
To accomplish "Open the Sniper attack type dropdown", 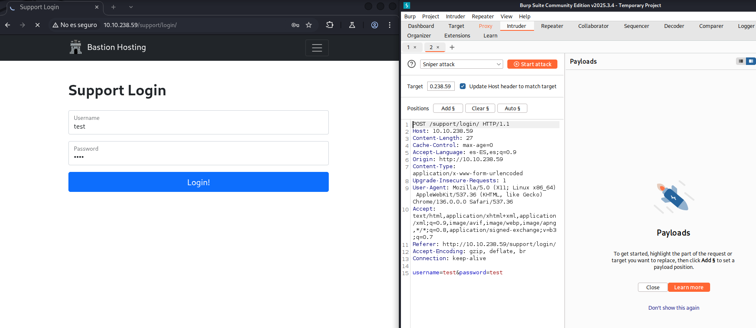I will (x=461, y=64).
